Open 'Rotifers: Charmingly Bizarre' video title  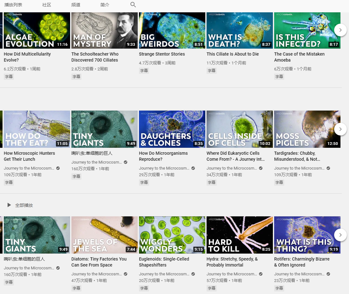pos(302,262)
